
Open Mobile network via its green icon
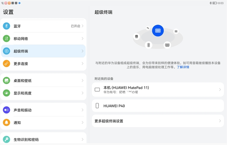click(x=6, y=38)
